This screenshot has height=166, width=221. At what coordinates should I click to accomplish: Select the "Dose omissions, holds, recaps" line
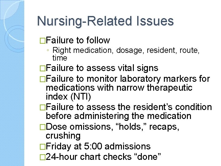pyautogui.click(x=113, y=126)
